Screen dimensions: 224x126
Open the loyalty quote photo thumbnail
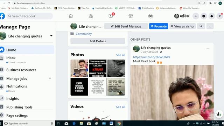click(116, 87)
